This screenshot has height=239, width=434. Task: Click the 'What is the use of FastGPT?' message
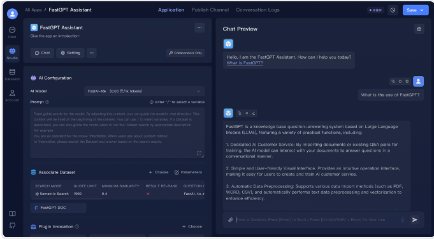point(390,95)
